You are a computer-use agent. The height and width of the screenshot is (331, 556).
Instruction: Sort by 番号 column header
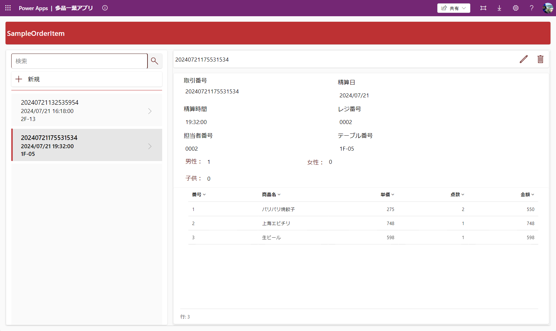[199, 194]
